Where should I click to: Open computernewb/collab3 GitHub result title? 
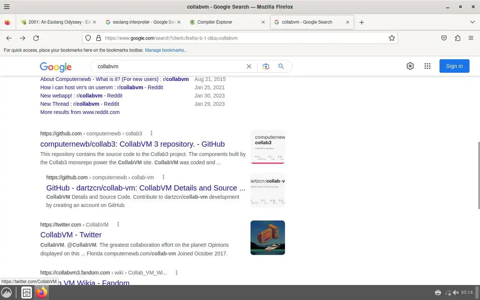pyautogui.click(x=132, y=144)
